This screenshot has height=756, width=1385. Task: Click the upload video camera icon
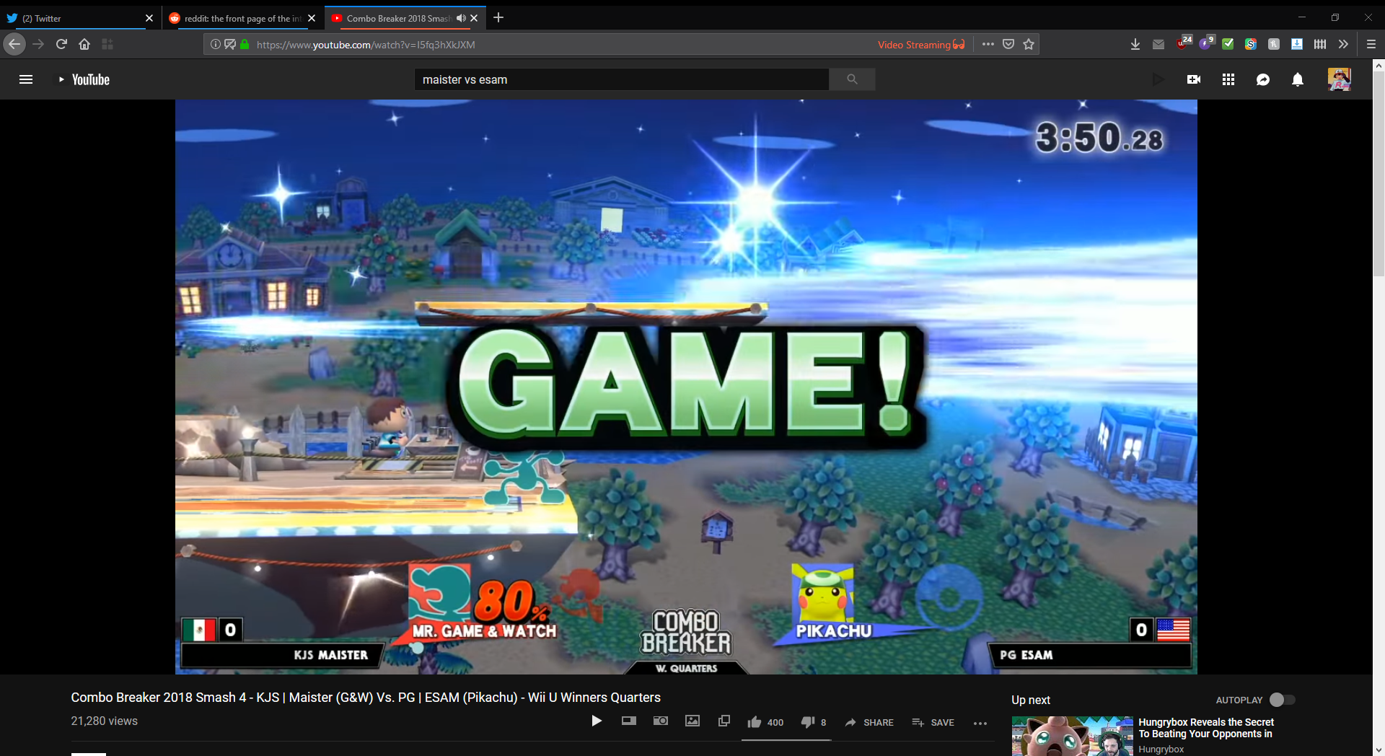(1194, 79)
